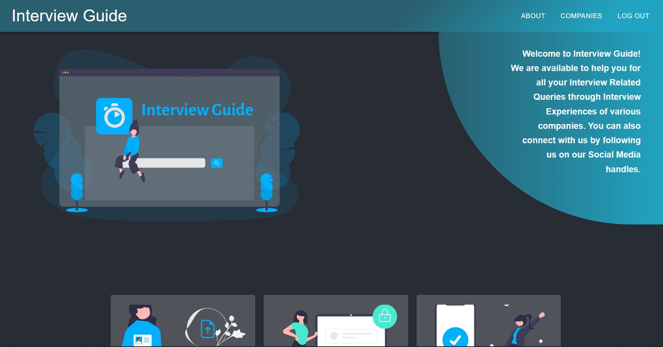The image size is (663, 347).
Task: Click the 'Interview Guide' illustration heading
Action: (197, 110)
